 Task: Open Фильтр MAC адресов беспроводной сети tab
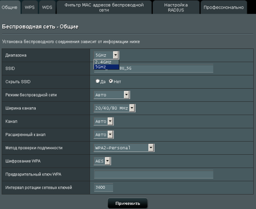coord(104,7)
